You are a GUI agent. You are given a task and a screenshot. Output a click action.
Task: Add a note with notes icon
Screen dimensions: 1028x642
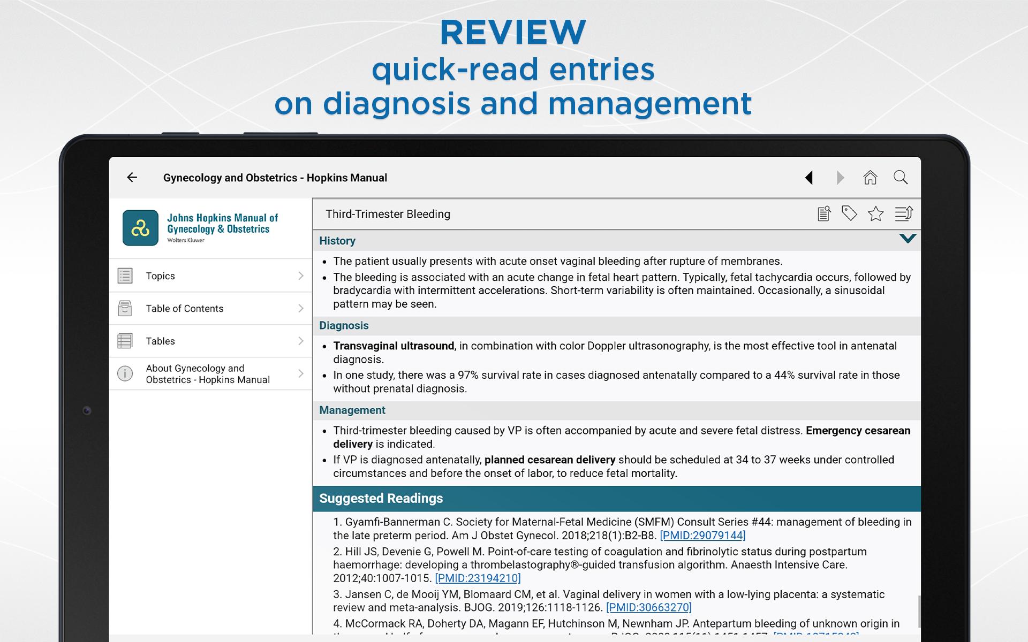pos(824,214)
